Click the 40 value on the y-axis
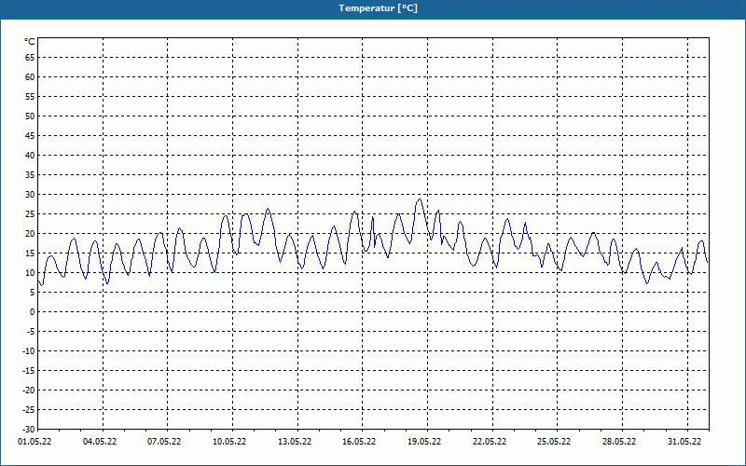This screenshot has height=466, width=746. click(30, 155)
